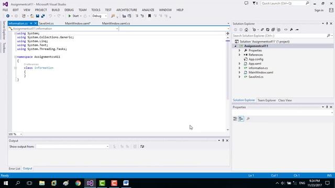Screen dimensions: 335x188
Task: Open the Server Explorer side tab
Action: click(4, 30)
